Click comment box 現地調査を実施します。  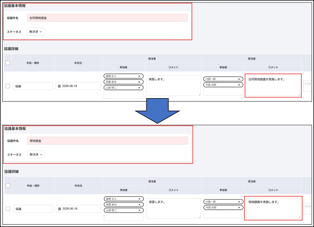coord(273,208)
